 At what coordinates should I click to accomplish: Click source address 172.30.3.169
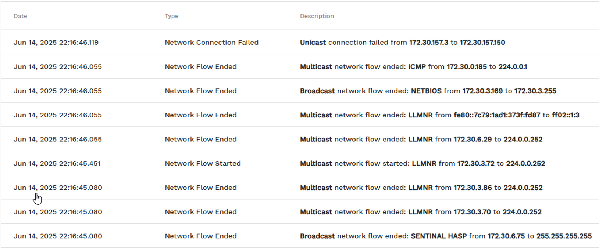482,91
